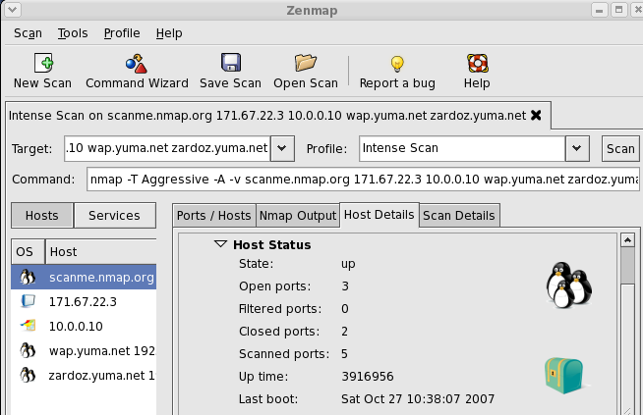The height and width of the screenshot is (415, 643).
Task: Click the Profile Intense Scan field
Action: (462, 148)
